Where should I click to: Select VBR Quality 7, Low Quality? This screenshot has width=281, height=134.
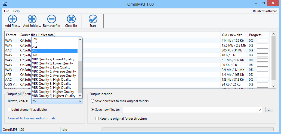54,67
